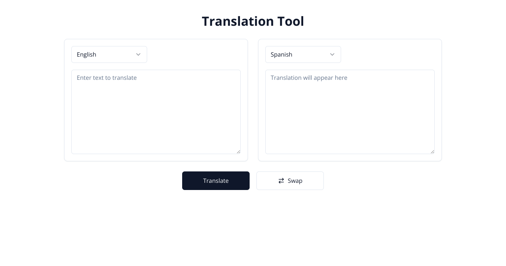Click the 'Translation will appear here' output area

(350, 112)
